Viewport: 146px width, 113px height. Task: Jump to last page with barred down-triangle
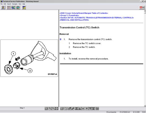pyautogui.click(x=93, y=108)
